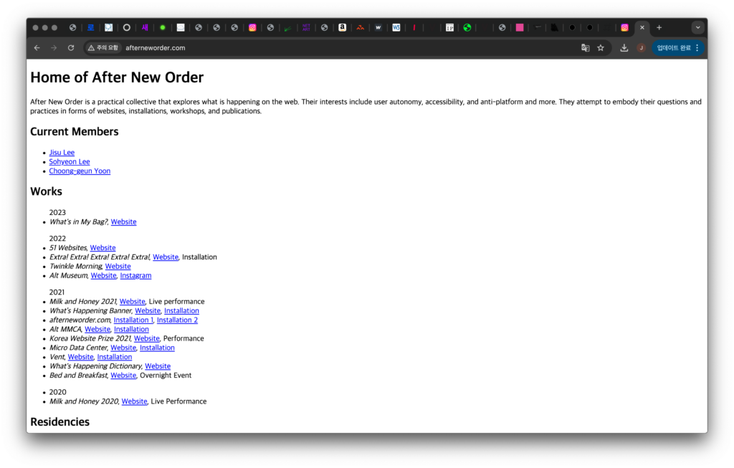The width and height of the screenshot is (734, 468).
Task: Open the browser update menu button
Action: [x=678, y=48]
